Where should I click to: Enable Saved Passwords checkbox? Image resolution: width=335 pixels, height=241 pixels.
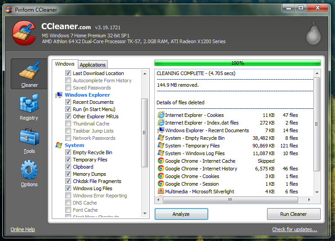click(x=68, y=88)
